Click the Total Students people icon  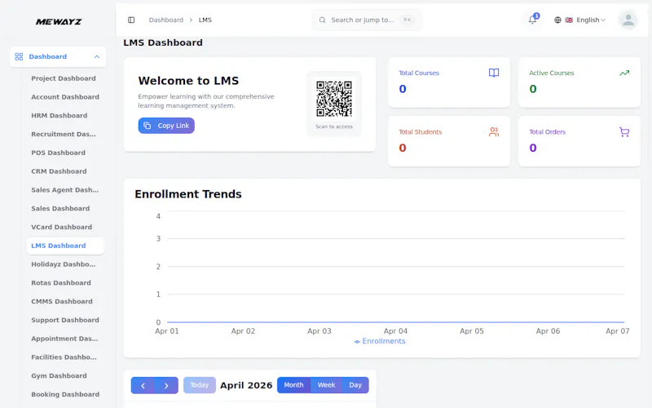tap(494, 132)
